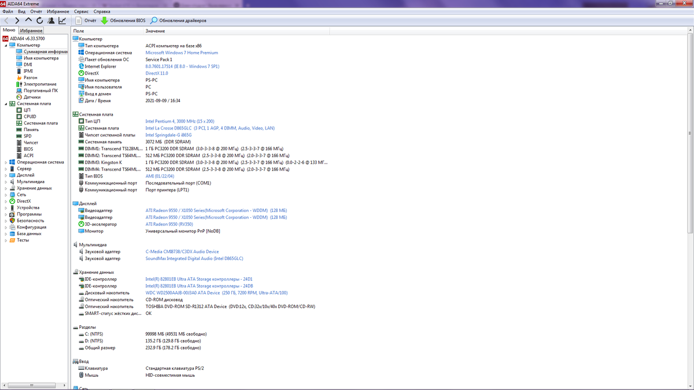Open Intel Pentium 4, 3000 MHz link
This screenshot has width=694, height=390.
coord(180,121)
